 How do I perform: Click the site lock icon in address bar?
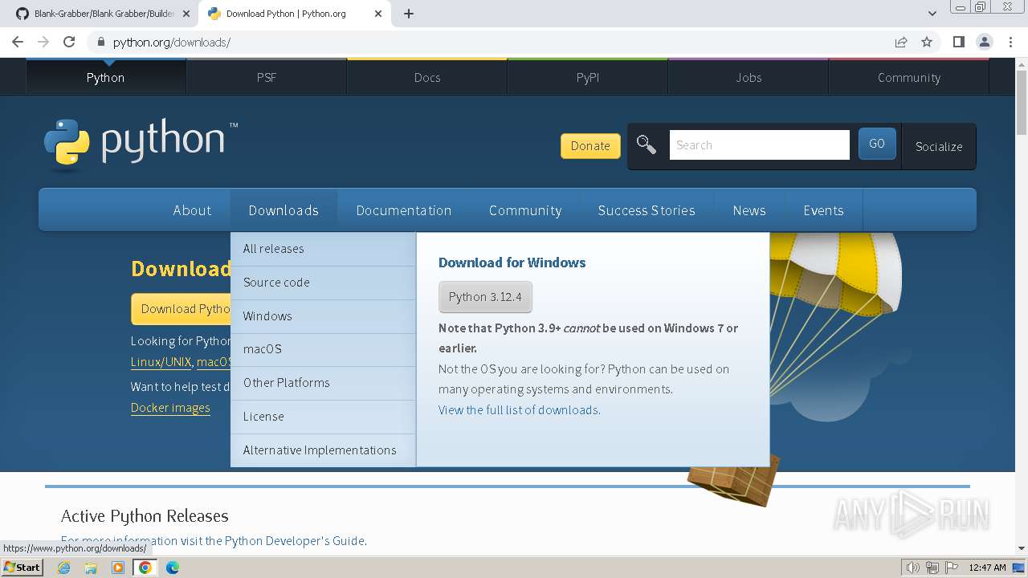coord(100,42)
